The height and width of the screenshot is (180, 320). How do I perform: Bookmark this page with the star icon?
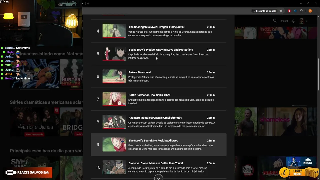[x=281, y=11]
